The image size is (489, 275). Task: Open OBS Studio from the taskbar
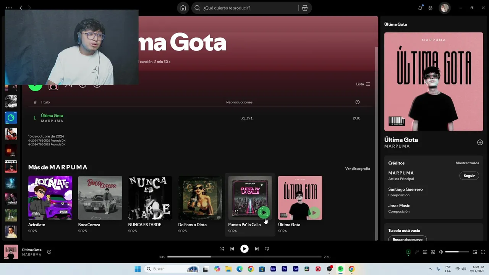(329, 269)
